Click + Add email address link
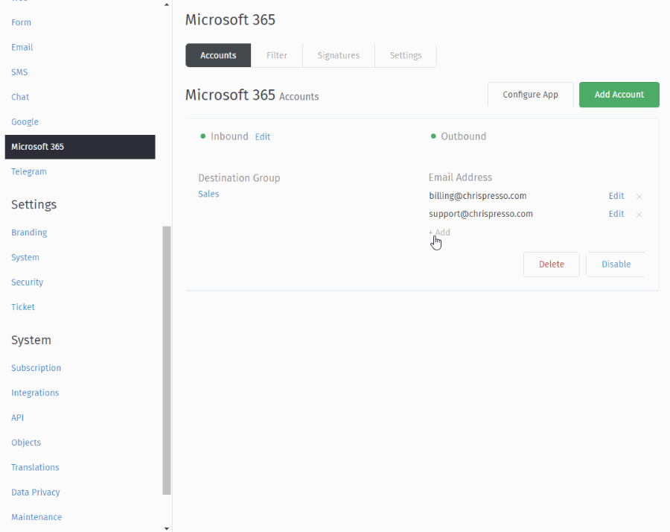Viewport: 670px width, 532px height. pyautogui.click(x=439, y=232)
